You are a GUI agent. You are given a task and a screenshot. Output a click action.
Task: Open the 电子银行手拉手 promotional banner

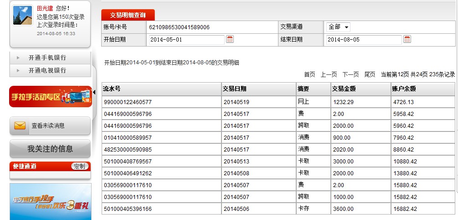[50, 201]
